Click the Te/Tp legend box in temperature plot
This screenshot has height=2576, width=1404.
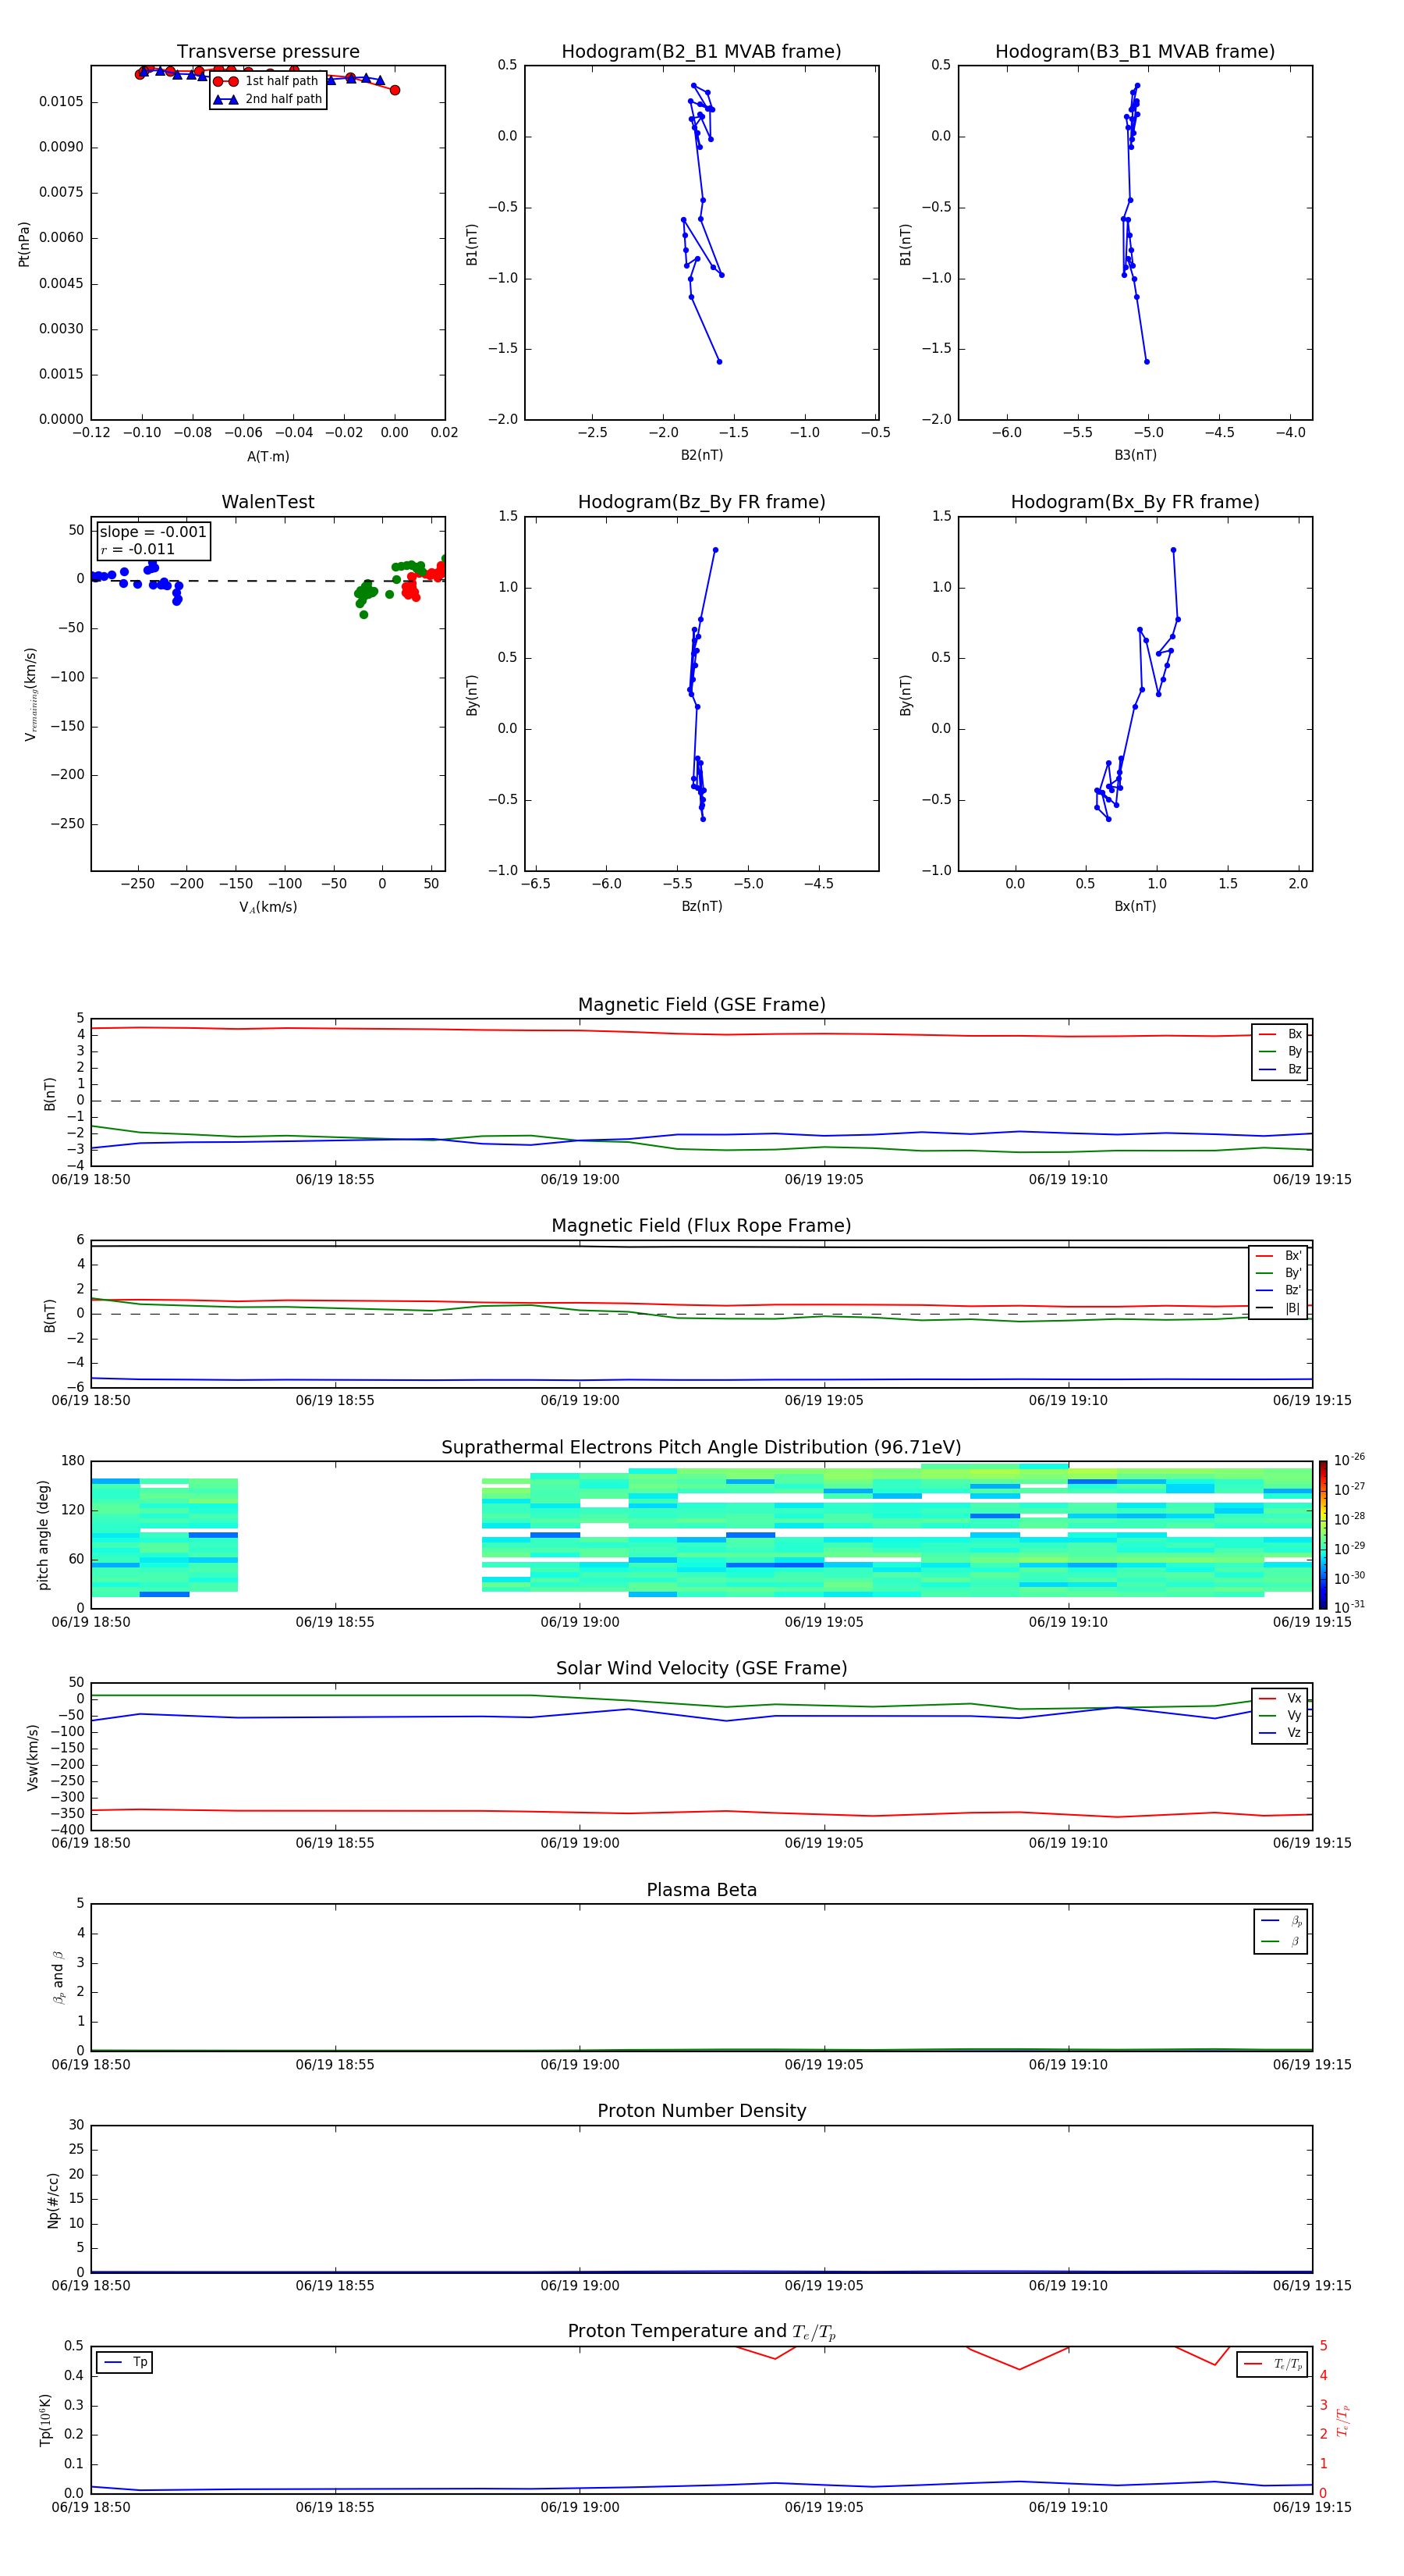click(1272, 2364)
